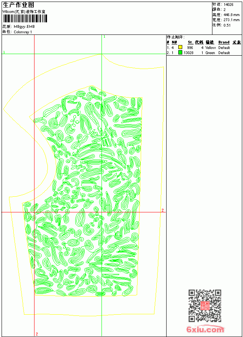Click the St. column header
The image size is (243, 337).
tap(190, 42)
